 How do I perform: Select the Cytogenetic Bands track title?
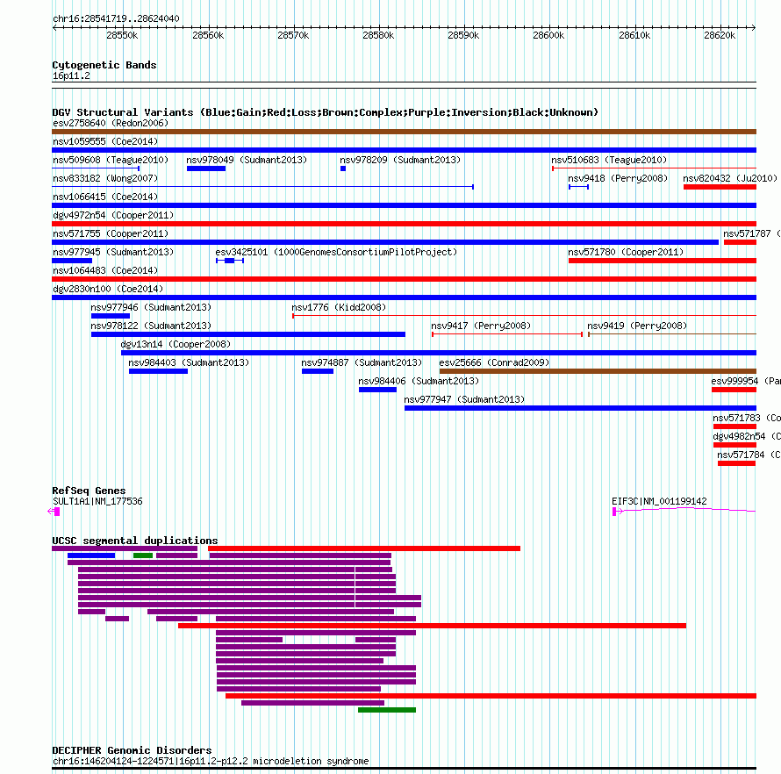coord(104,65)
